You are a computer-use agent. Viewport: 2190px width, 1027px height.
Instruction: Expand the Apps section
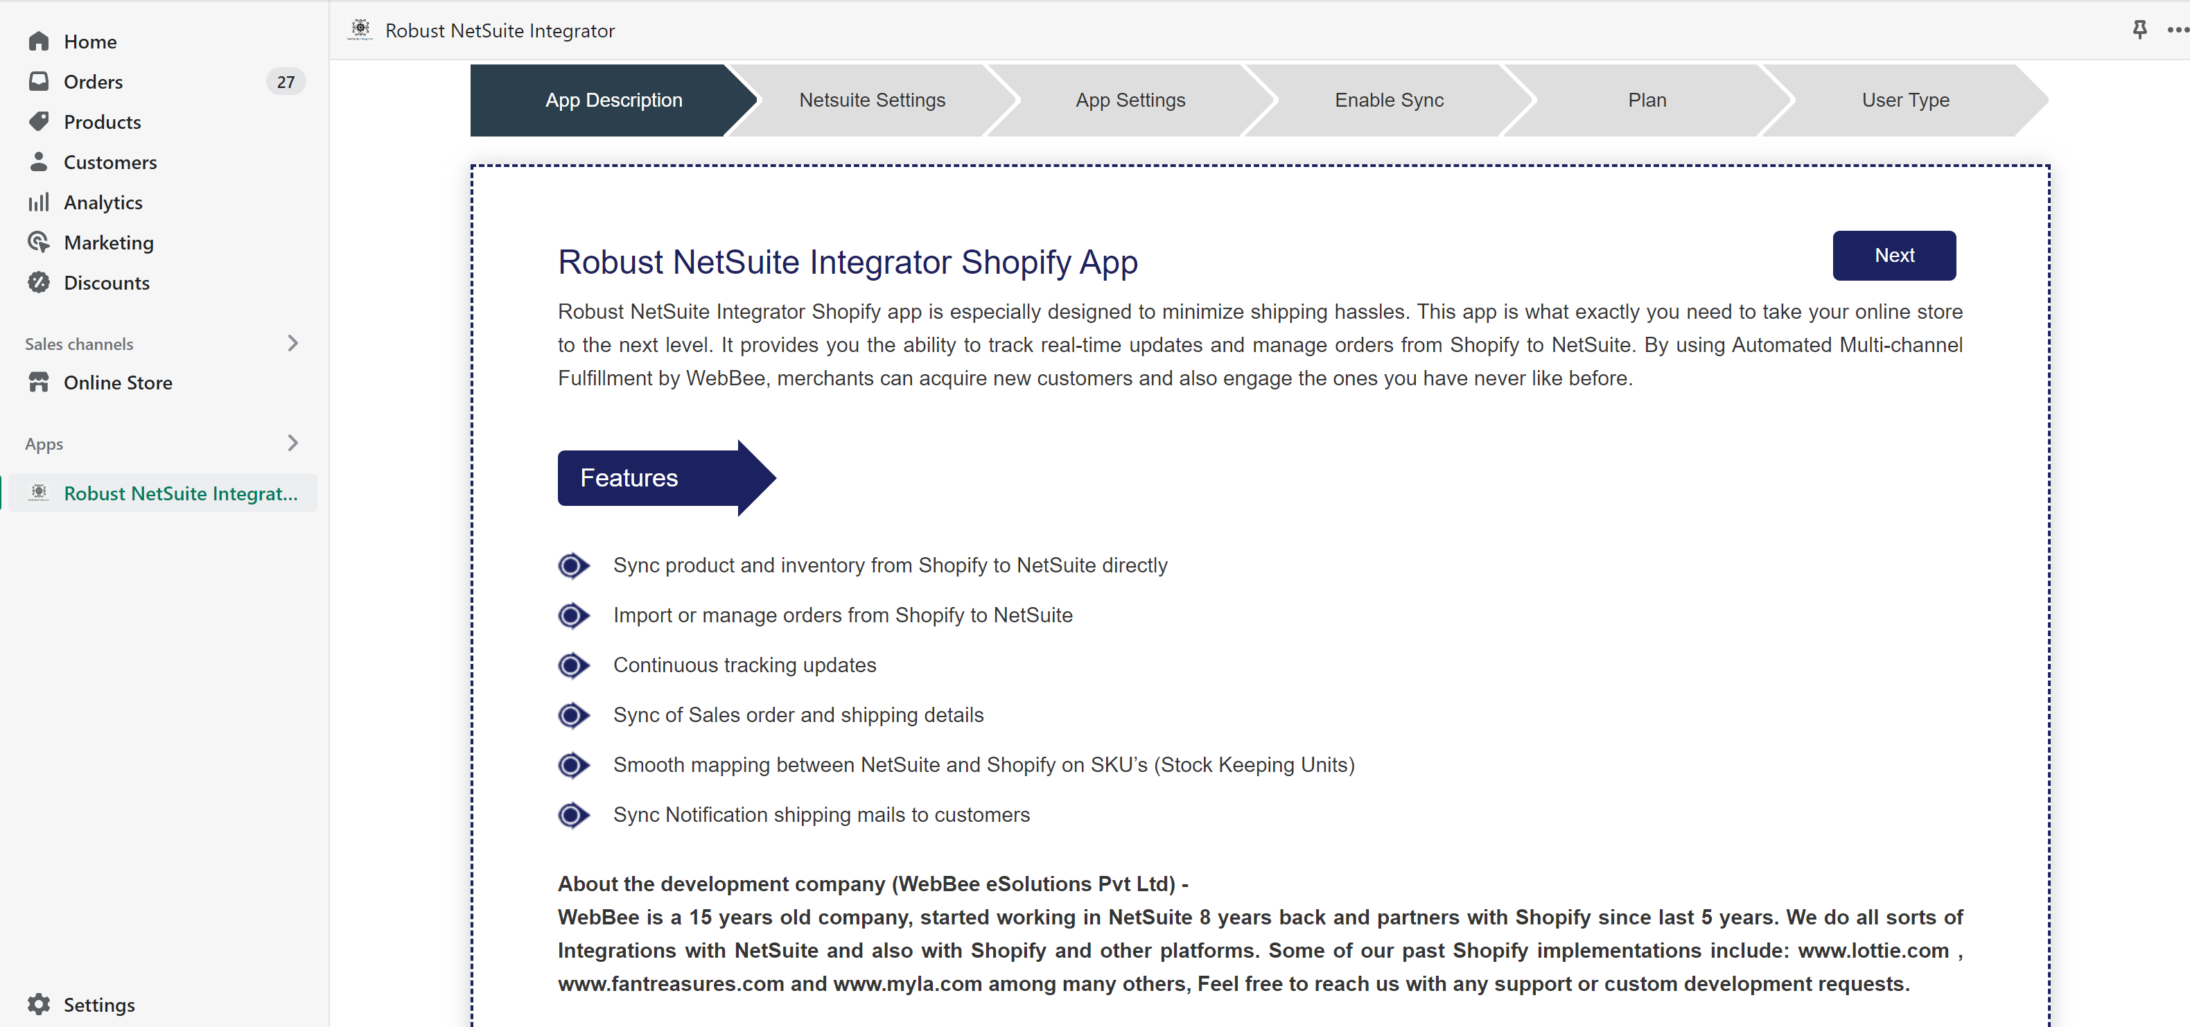292,443
